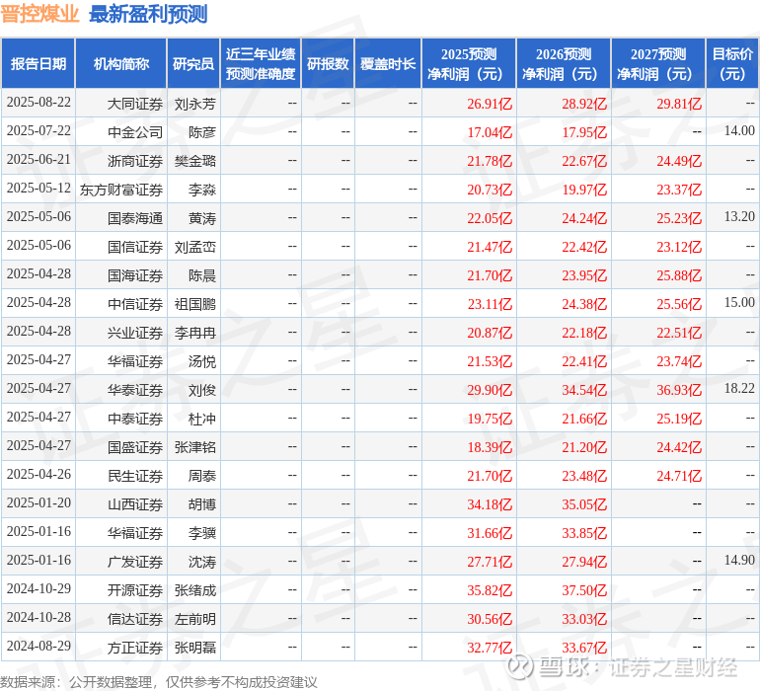Click the 机构简称 column header
Image resolution: width=760 pixels, height=691 pixels.
(x=121, y=64)
